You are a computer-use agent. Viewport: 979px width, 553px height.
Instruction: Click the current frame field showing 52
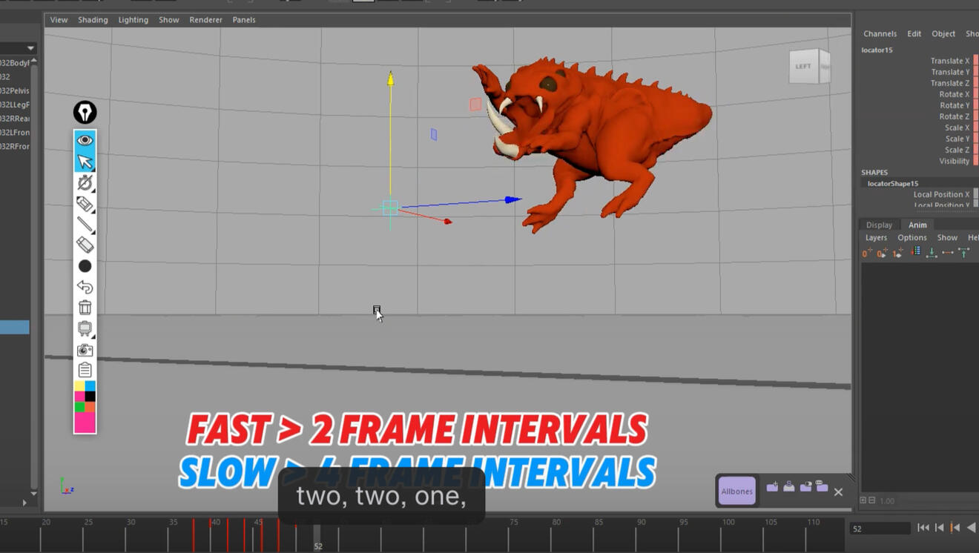click(880, 529)
